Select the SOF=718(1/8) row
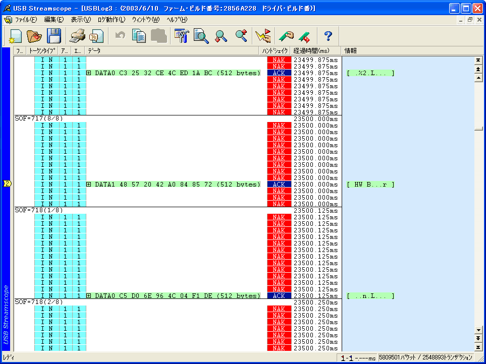 (x=178, y=210)
